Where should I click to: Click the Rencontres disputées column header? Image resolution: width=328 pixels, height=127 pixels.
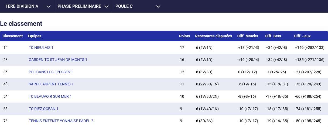click(x=213, y=36)
